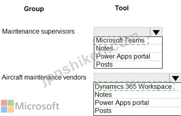Select Posts in Maintenance supervisors list
The image size is (181, 116).
tap(128, 64)
